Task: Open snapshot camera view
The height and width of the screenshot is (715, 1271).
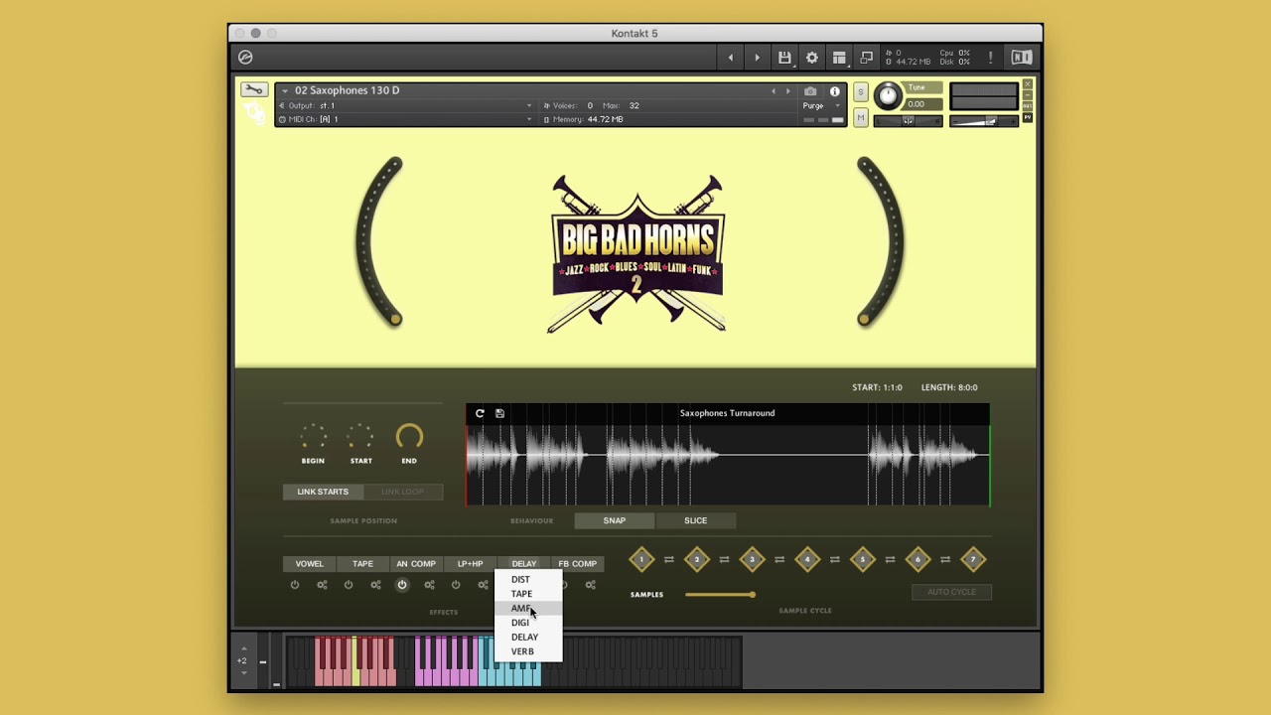Action: (810, 91)
